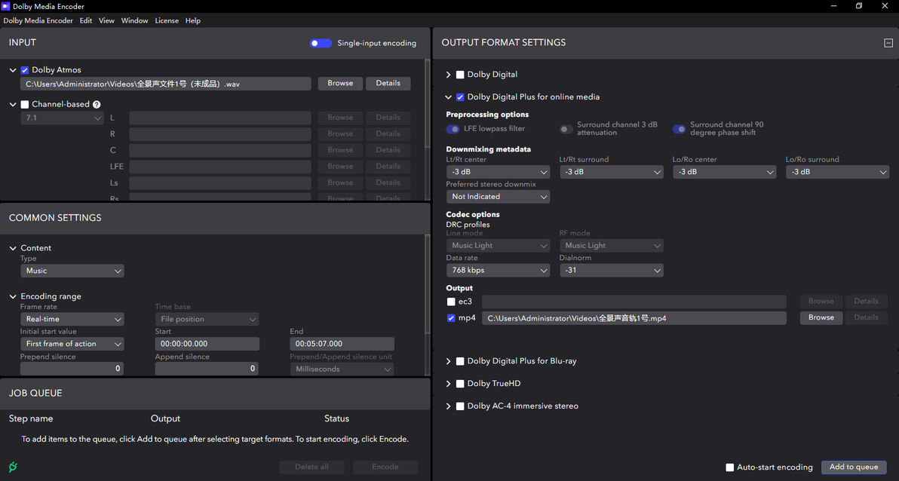Screen dimensions: 899x481
Task: Click Add to queue button
Action: 854,467
